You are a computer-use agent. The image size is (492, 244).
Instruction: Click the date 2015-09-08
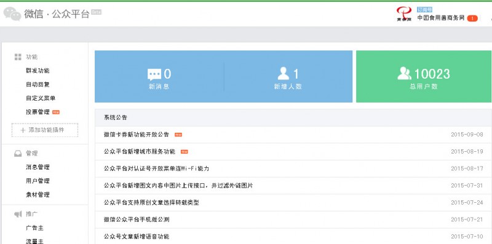click(467, 135)
